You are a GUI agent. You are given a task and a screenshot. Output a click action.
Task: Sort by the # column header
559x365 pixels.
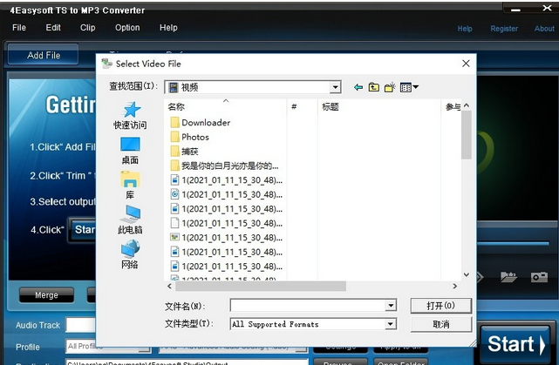point(302,107)
